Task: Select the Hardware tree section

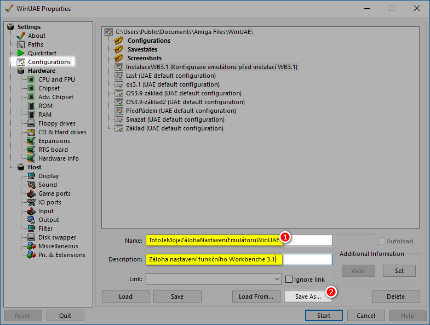Action: (42, 71)
